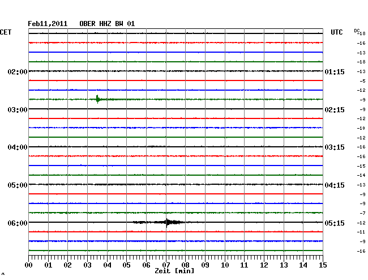Select the 03:00 CET time label
The height and width of the screenshot is (280, 368).
tap(18, 110)
